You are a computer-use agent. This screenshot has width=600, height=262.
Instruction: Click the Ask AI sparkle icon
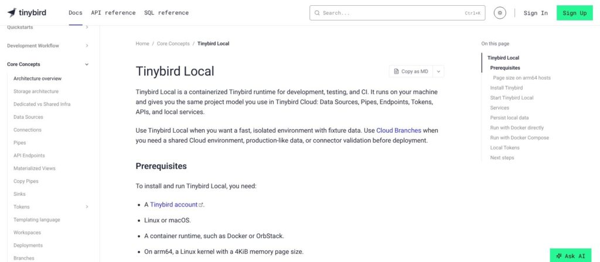pyautogui.click(x=559, y=256)
